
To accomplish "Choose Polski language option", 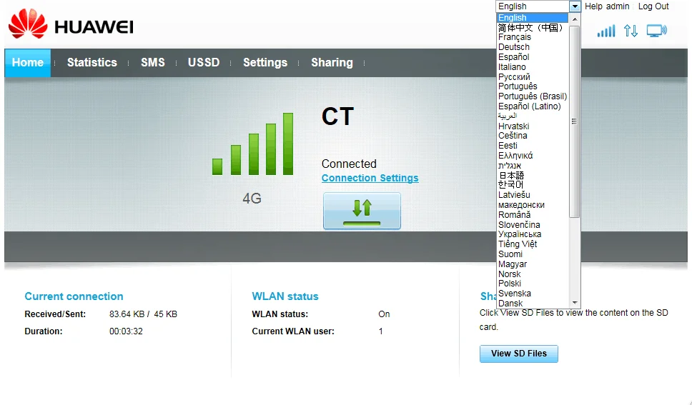I will [533, 284].
